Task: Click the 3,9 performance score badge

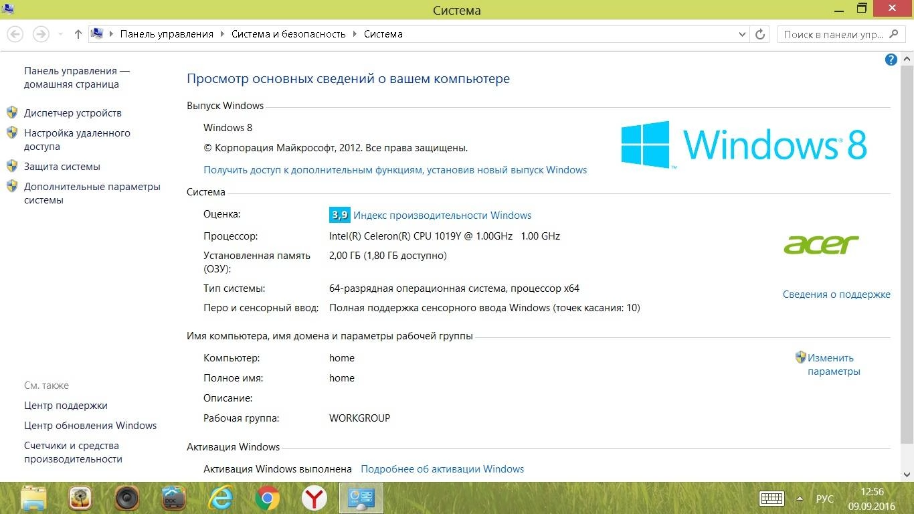Action: click(339, 215)
